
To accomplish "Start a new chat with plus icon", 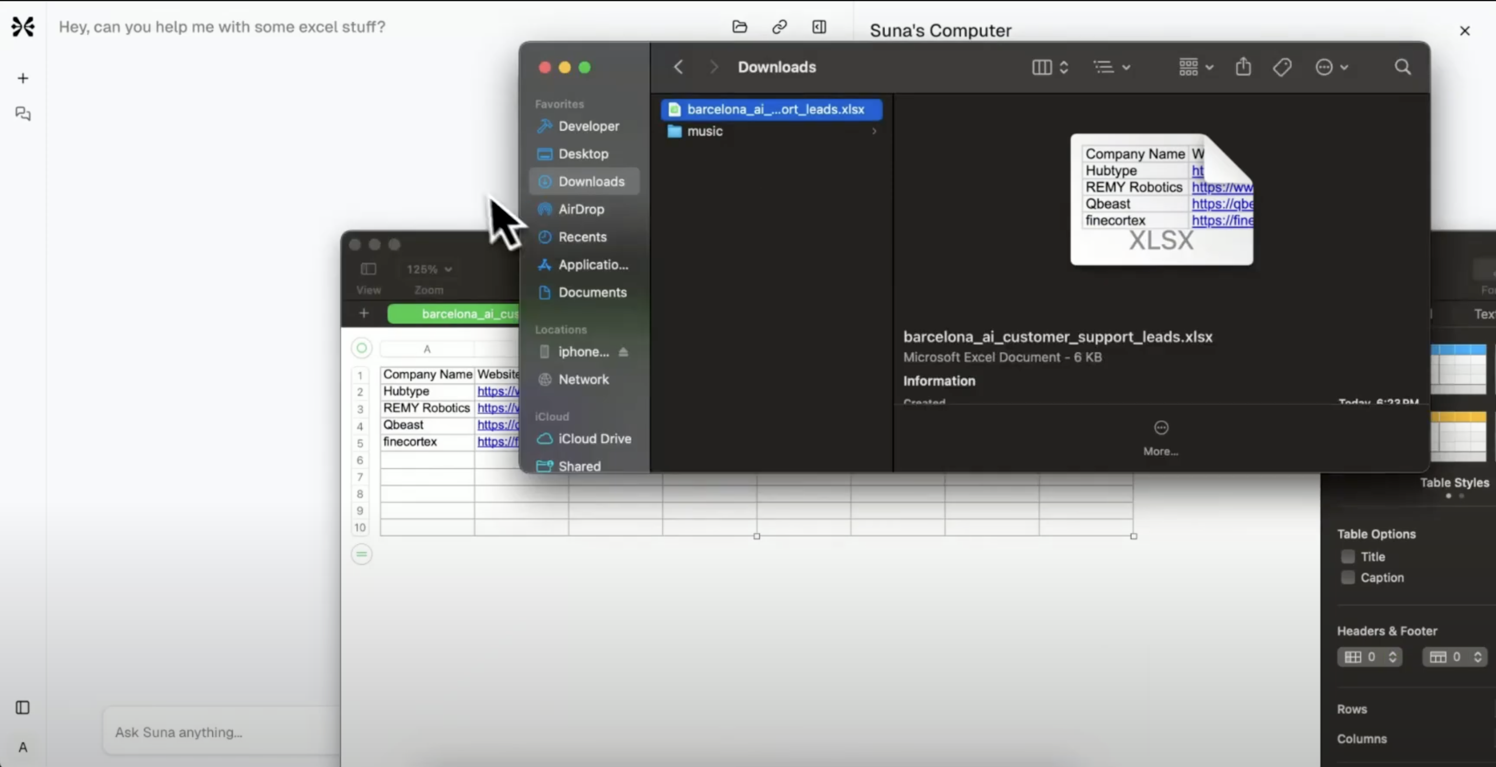I will click(x=23, y=78).
